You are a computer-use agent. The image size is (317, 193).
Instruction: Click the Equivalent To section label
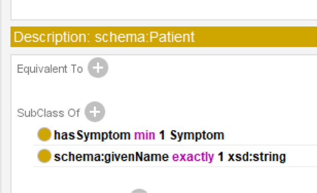click(x=50, y=69)
